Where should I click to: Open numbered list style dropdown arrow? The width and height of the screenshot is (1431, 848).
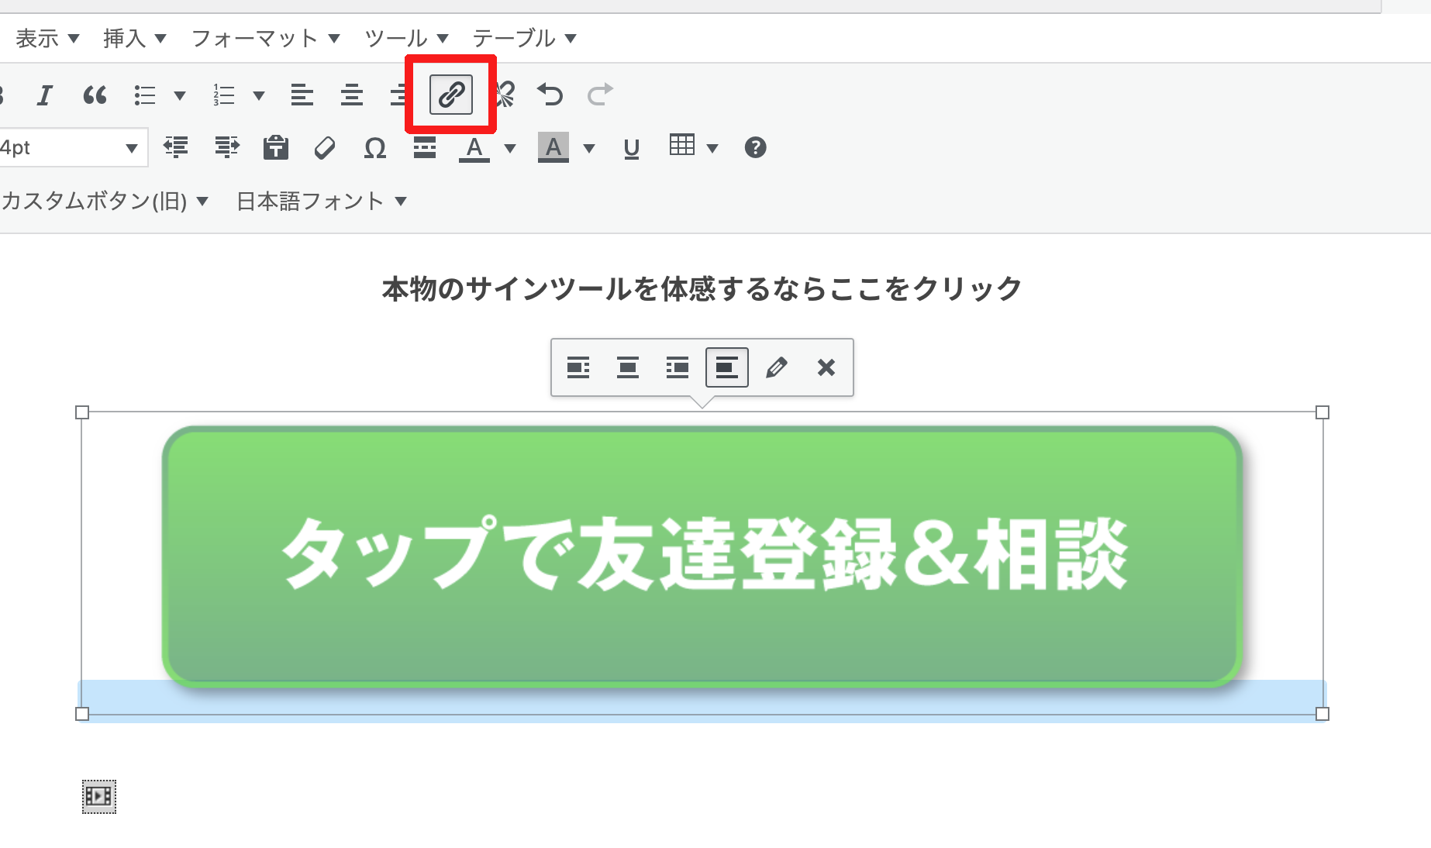pos(259,96)
